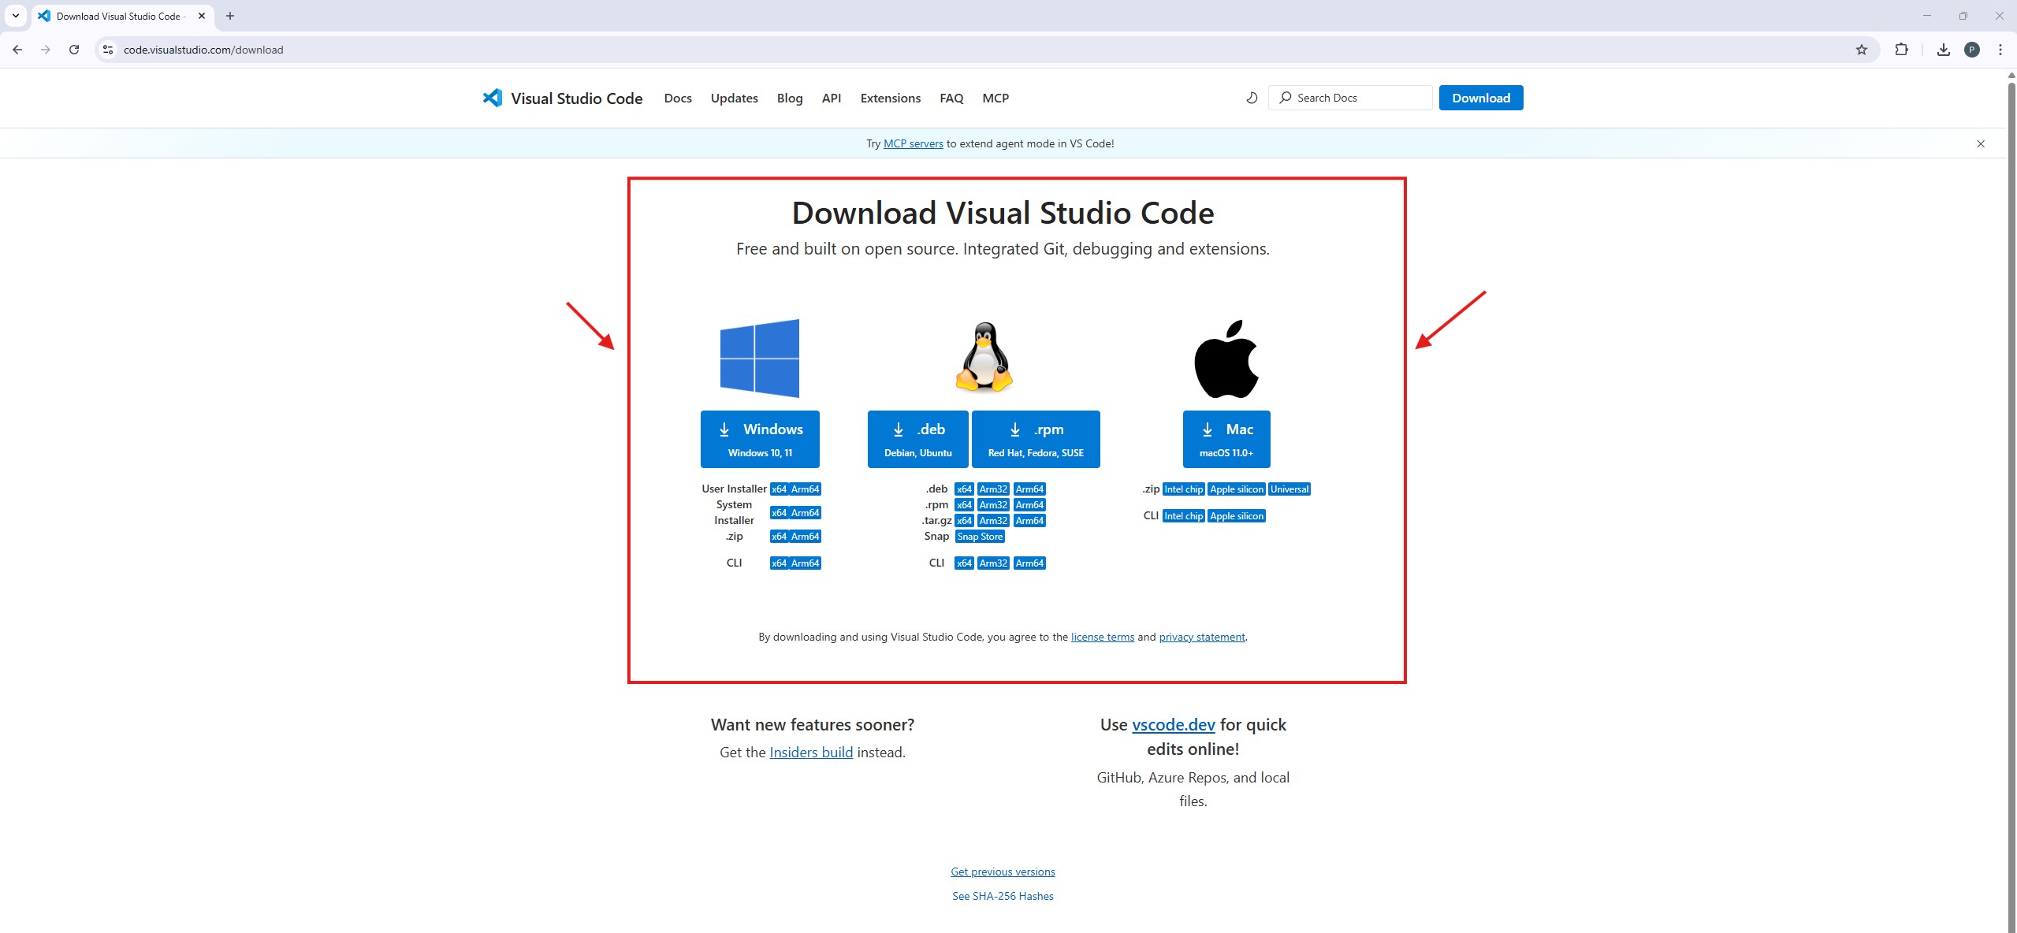Select the Universal Mac .zip option
The width and height of the screenshot is (2017, 933).
pos(1289,489)
